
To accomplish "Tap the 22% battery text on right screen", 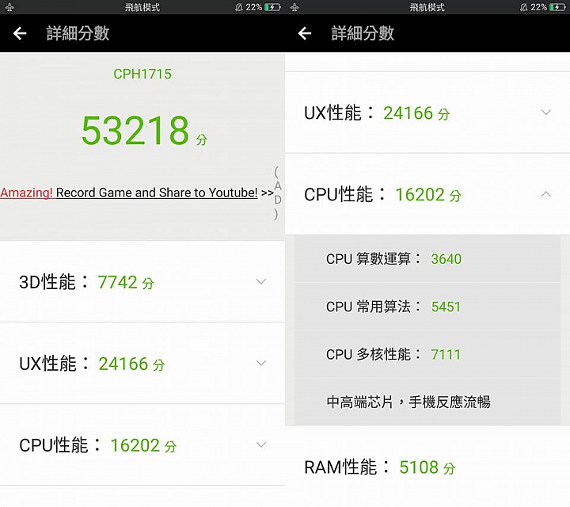I will tap(539, 7).
